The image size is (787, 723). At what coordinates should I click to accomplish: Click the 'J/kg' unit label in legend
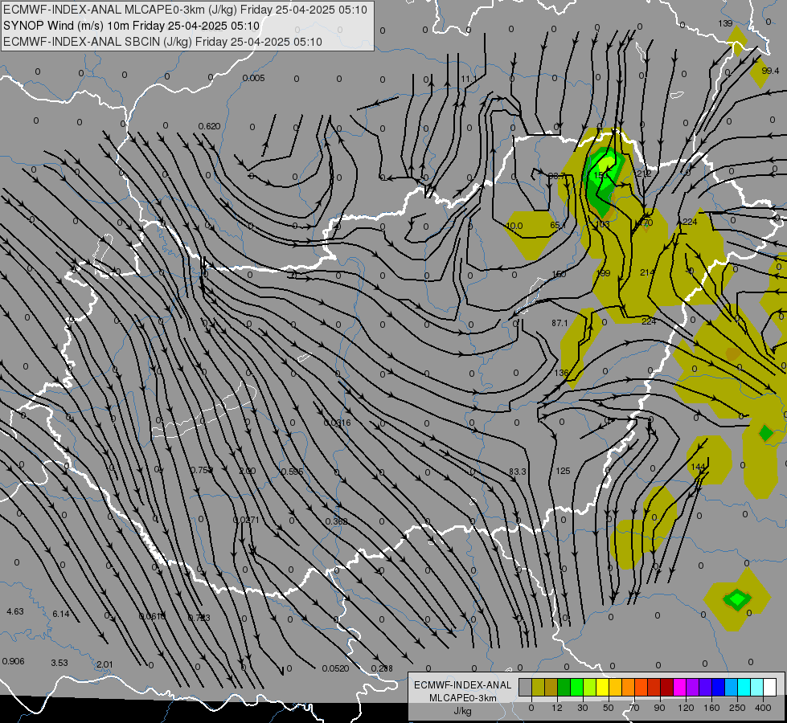point(463,711)
